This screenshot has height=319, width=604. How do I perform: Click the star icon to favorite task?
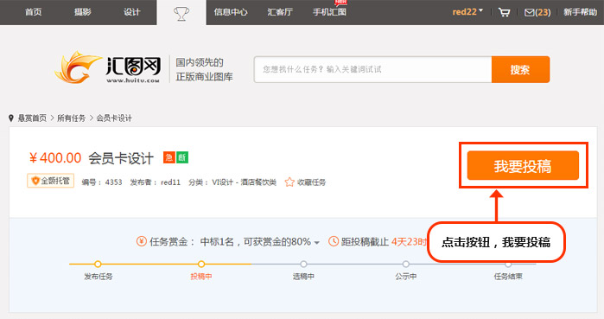tap(289, 182)
